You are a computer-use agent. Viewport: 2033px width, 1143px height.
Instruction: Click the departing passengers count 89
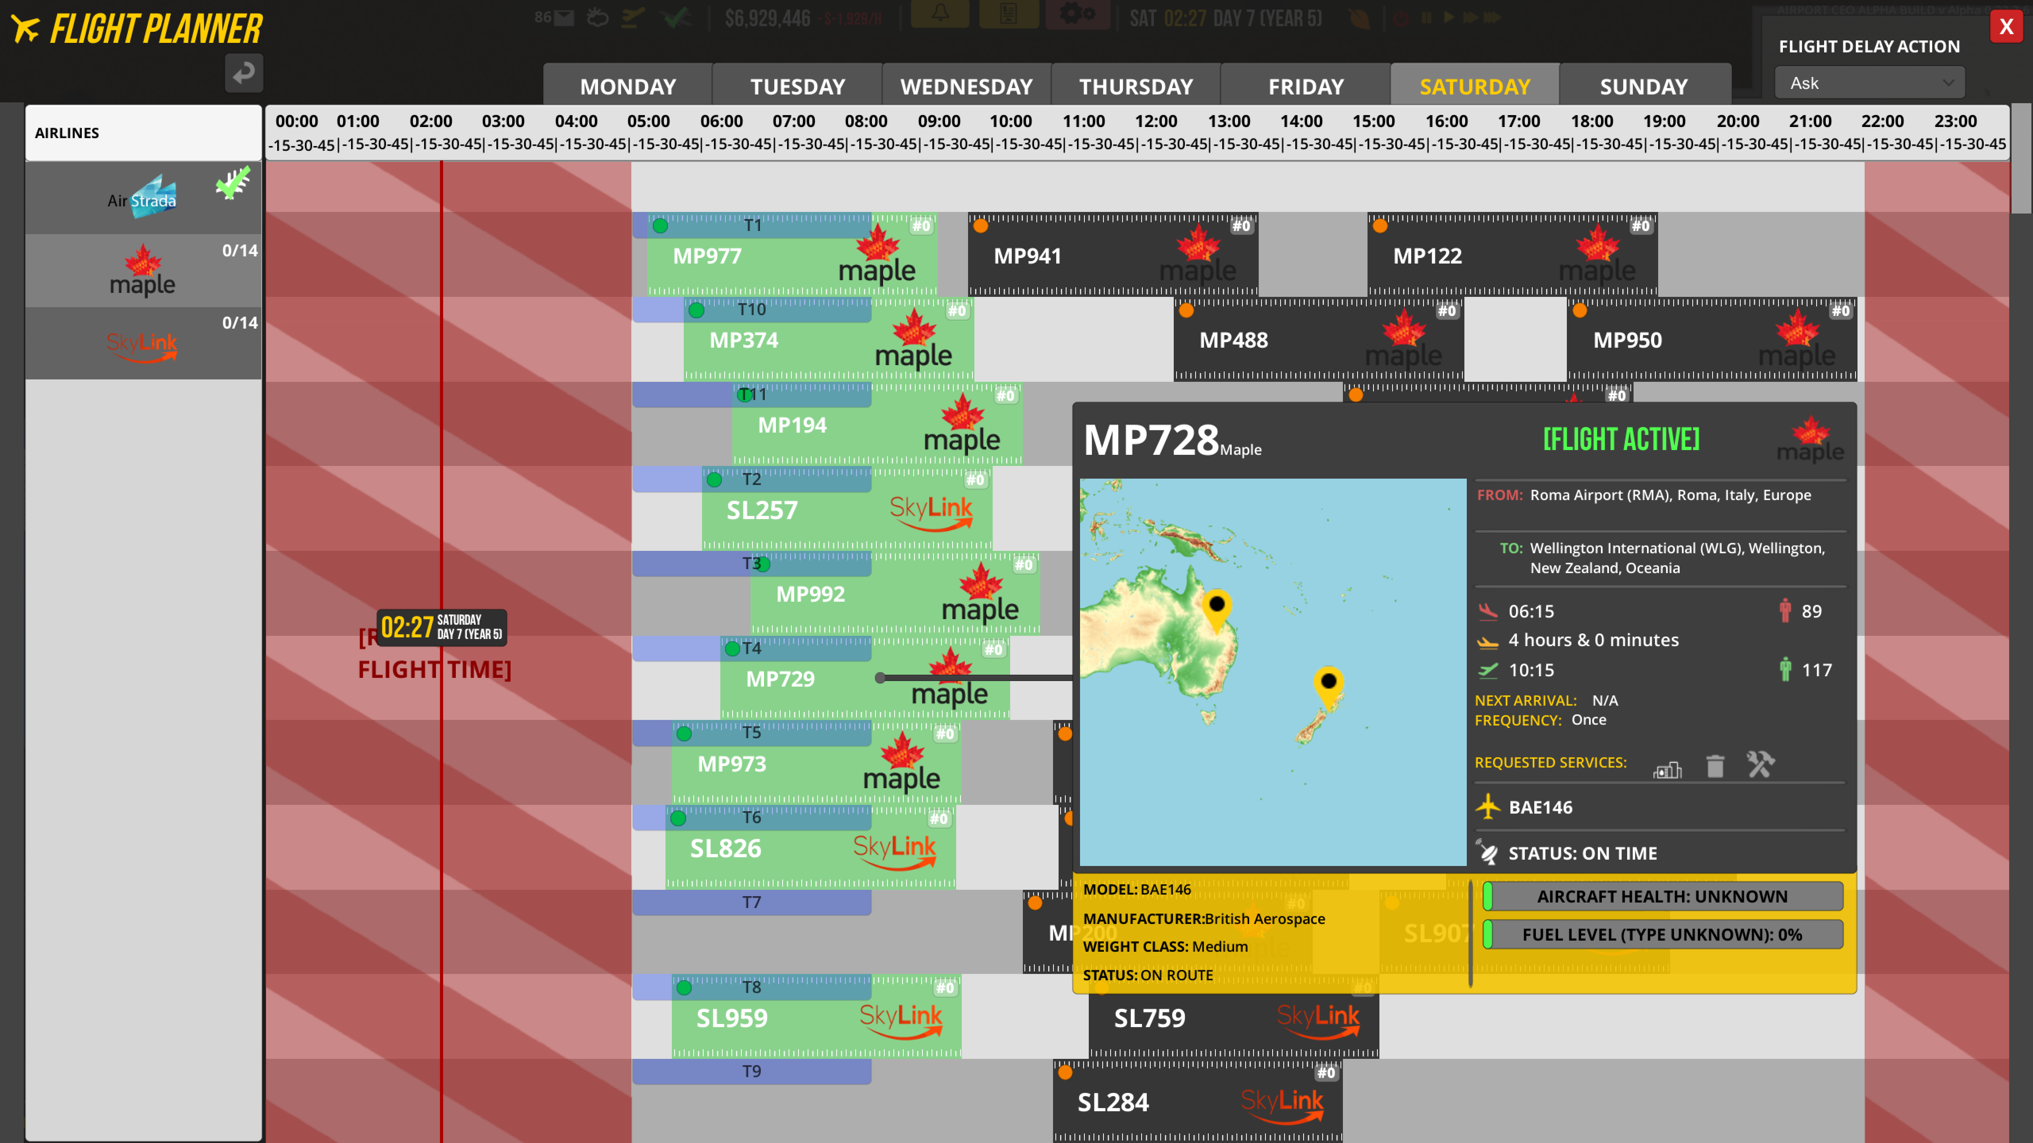1811,610
